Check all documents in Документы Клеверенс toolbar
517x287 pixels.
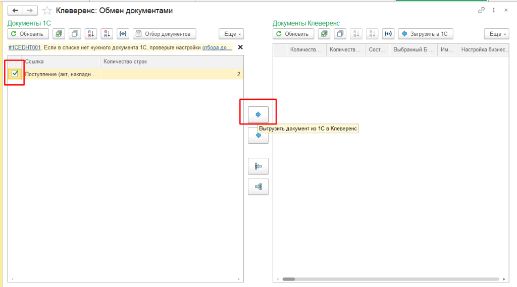pyautogui.click(x=325, y=34)
